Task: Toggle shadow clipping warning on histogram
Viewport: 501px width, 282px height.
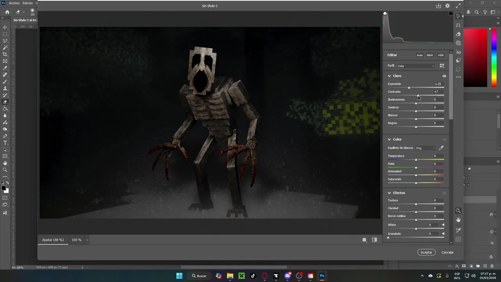Action: click(385, 13)
